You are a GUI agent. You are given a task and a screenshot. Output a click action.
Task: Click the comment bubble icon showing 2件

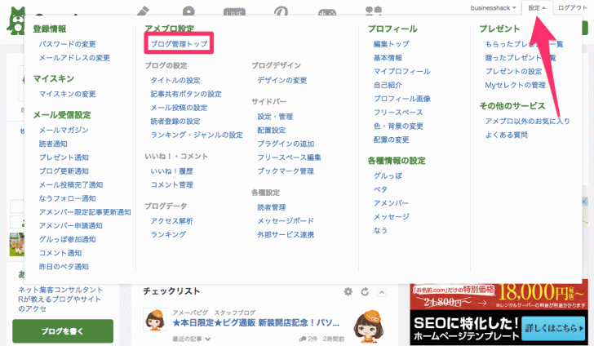point(303,338)
